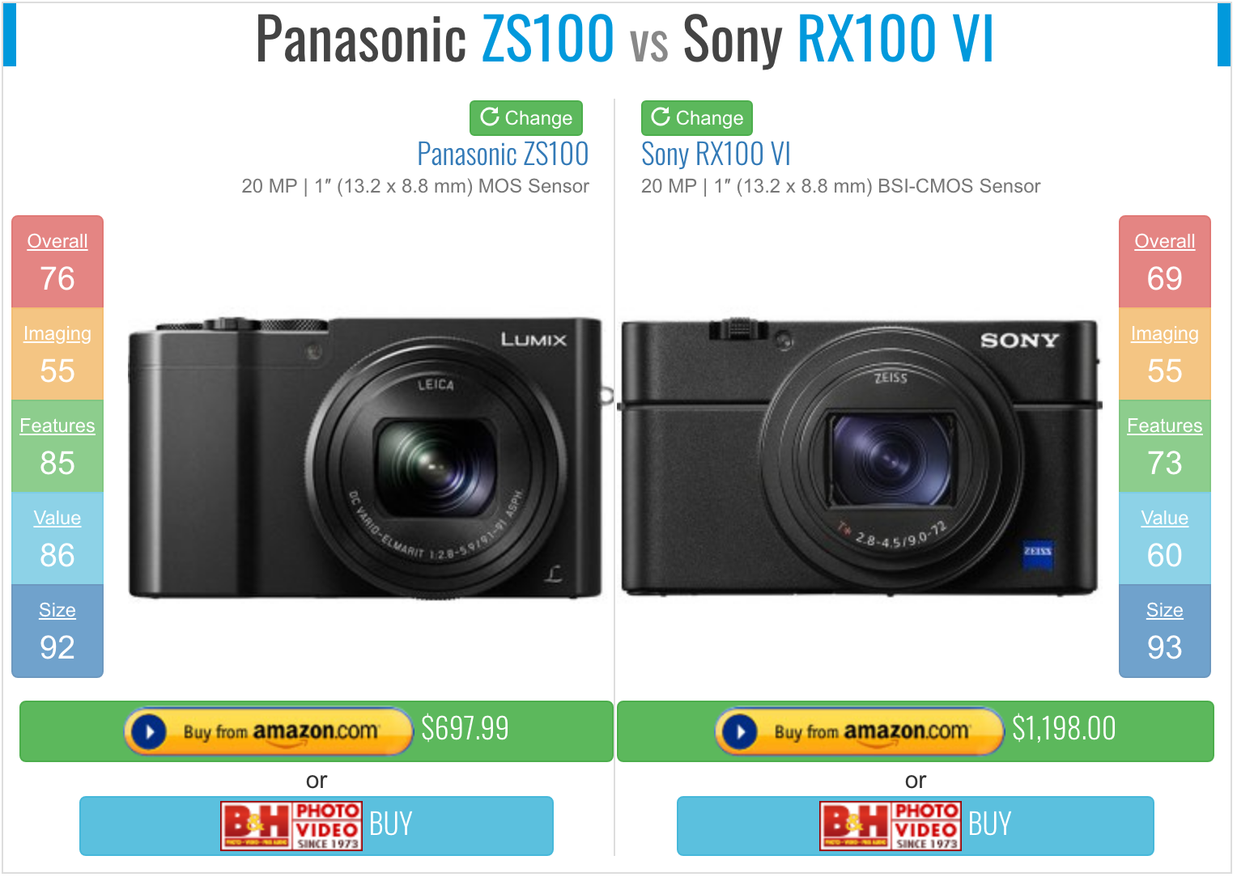Click the Sony RX100 VI camera image

(861, 459)
